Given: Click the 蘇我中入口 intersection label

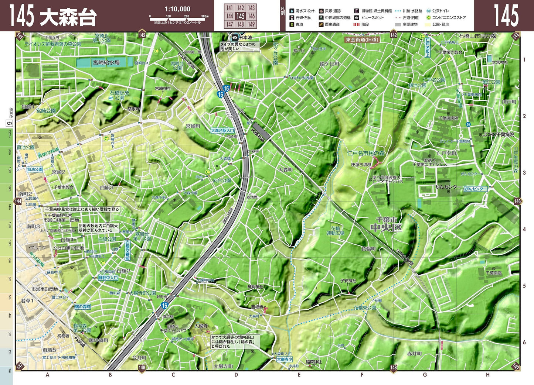Looking at the screenshot, I should pos(108,278).
